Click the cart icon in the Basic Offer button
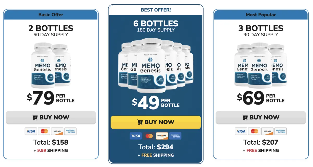This screenshot has height=167, width=313. tap(35, 117)
